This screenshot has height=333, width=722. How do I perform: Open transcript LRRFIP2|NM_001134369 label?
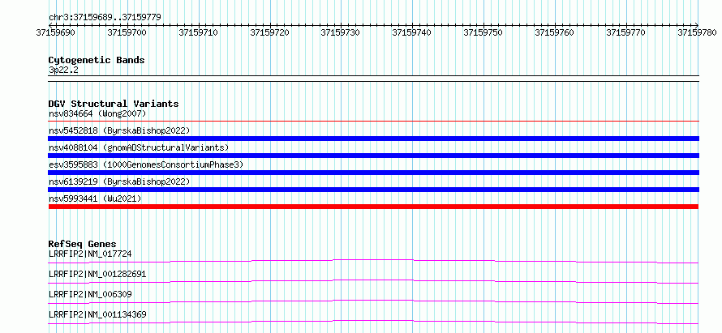(x=97, y=314)
